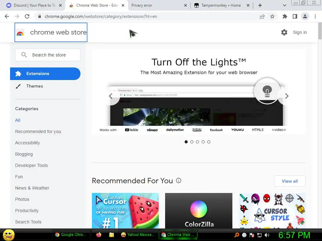Image resolution: width=322 pixels, height=241 pixels.
Task: Select Themes in the sidebar
Action: click(x=35, y=86)
